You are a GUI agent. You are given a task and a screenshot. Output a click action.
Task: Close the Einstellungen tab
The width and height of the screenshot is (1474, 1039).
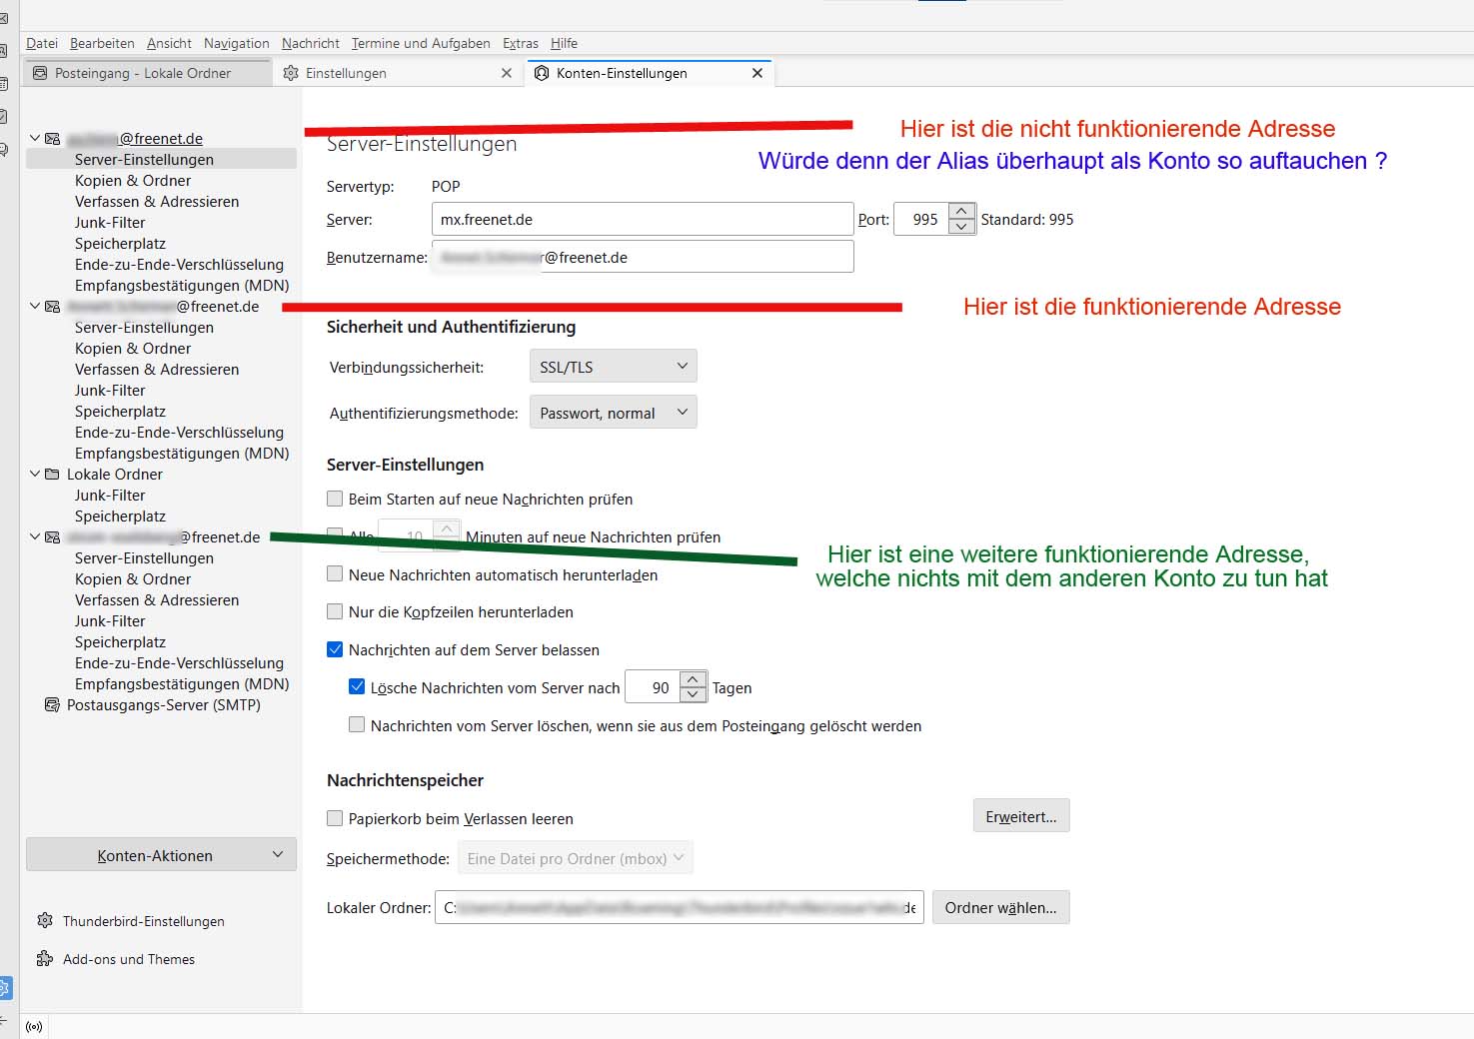point(507,73)
